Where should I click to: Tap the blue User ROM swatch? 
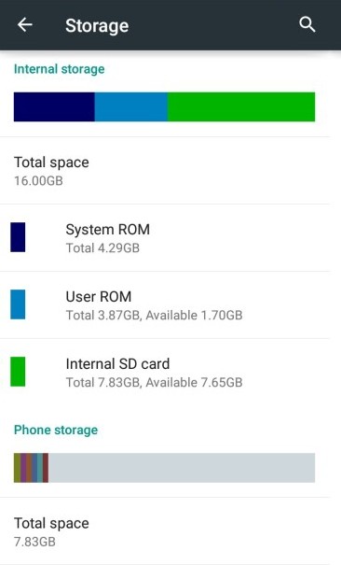click(x=18, y=304)
